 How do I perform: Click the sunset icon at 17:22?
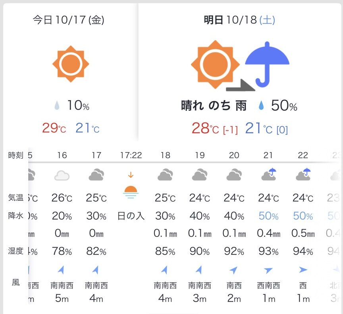coord(131,191)
